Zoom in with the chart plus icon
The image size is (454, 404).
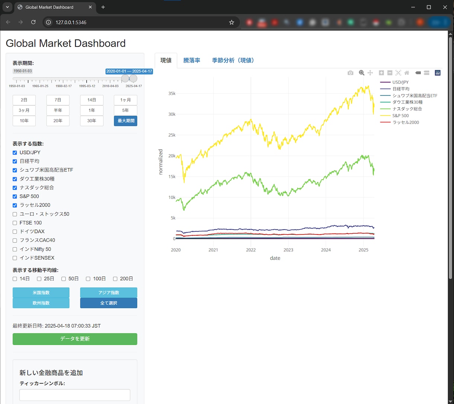(381, 73)
